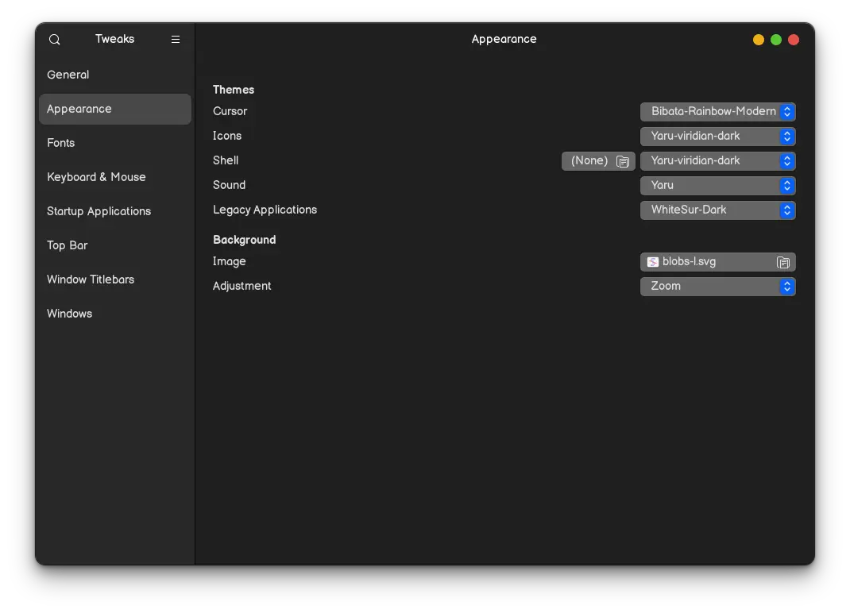Click the Adjustment label
Image resolution: width=850 pixels, height=613 pixels.
(241, 287)
